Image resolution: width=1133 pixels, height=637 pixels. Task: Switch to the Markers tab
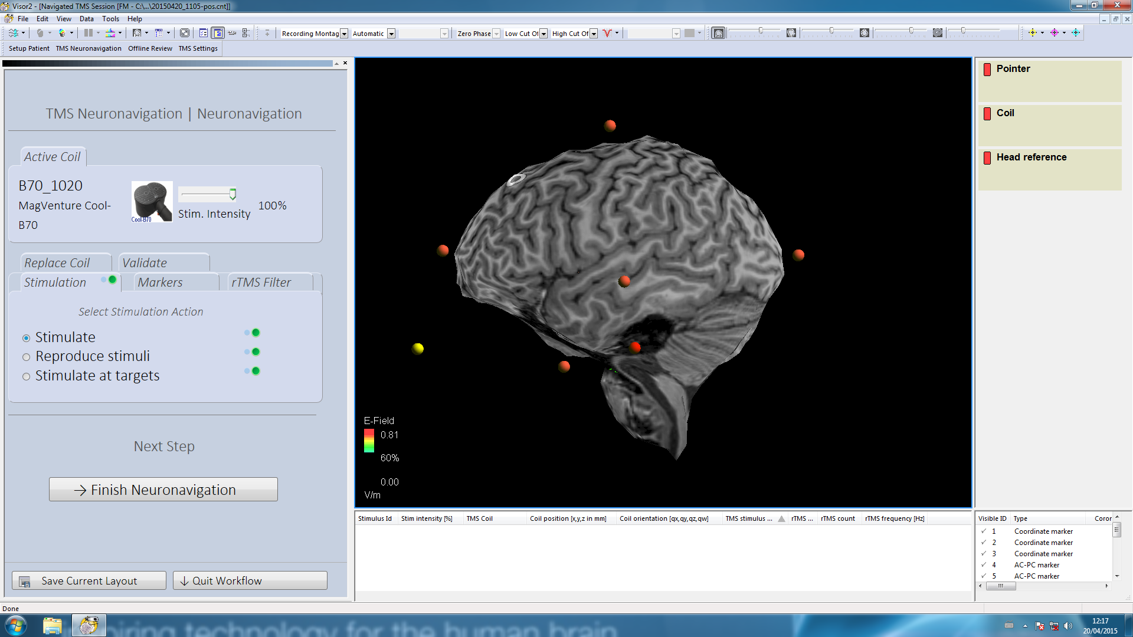point(161,283)
